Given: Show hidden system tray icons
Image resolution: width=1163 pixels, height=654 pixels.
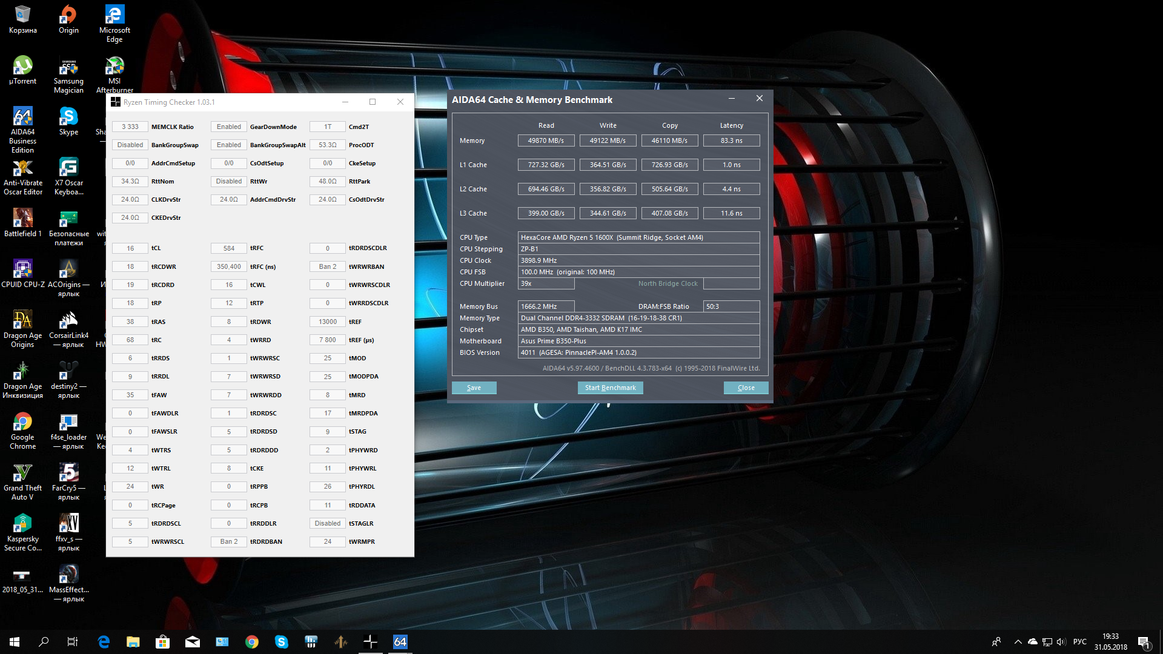Looking at the screenshot, I should [x=1018, y=642].
